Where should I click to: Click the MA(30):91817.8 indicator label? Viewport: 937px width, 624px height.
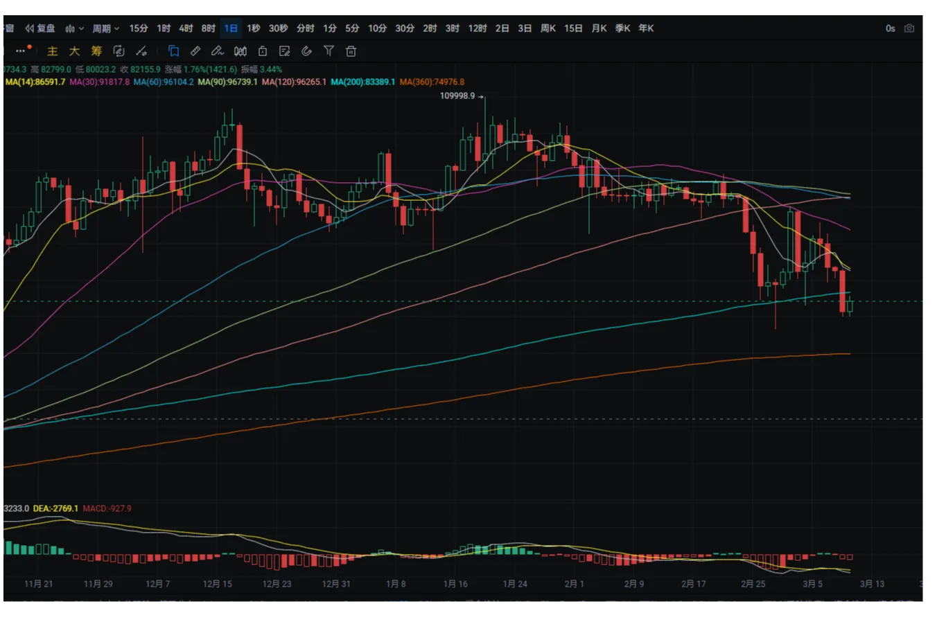100,82
